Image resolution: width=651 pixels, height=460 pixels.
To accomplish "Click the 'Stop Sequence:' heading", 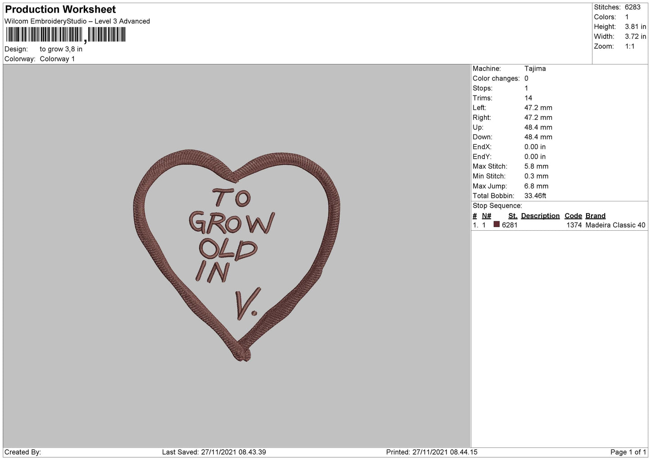I will tap(497, 206).
